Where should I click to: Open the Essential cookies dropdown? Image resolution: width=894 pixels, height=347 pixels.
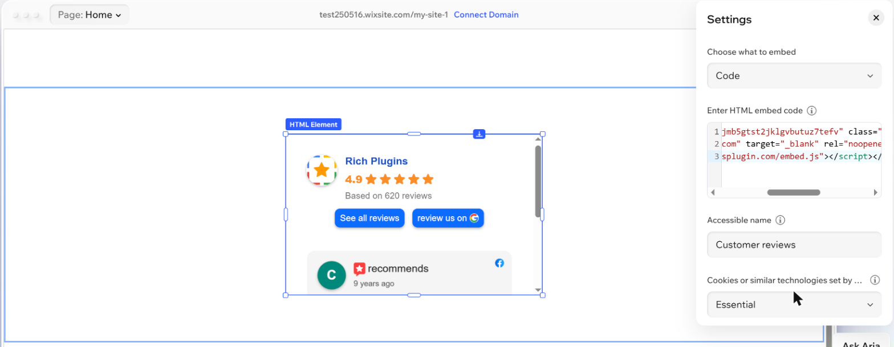pos(794,304)
